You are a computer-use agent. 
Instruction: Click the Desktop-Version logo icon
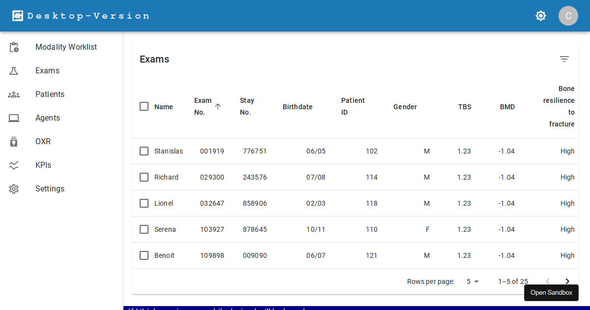coord(18,16)
